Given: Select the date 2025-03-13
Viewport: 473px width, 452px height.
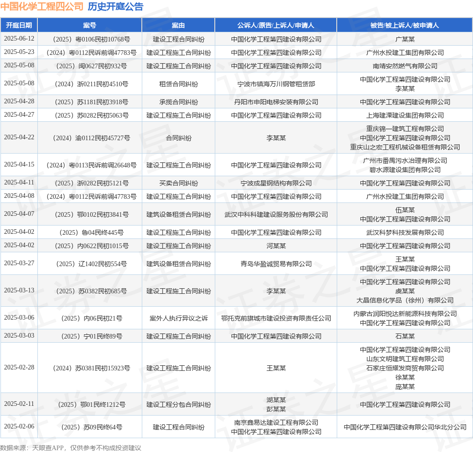Looking at the screenshot, I should (19, 290).
